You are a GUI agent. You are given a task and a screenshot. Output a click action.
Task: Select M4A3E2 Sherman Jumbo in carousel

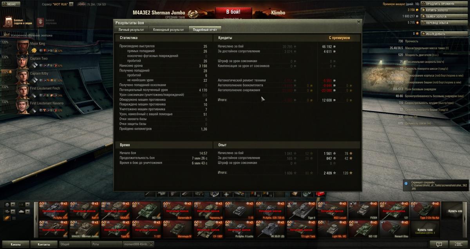[x=85, y=229]
